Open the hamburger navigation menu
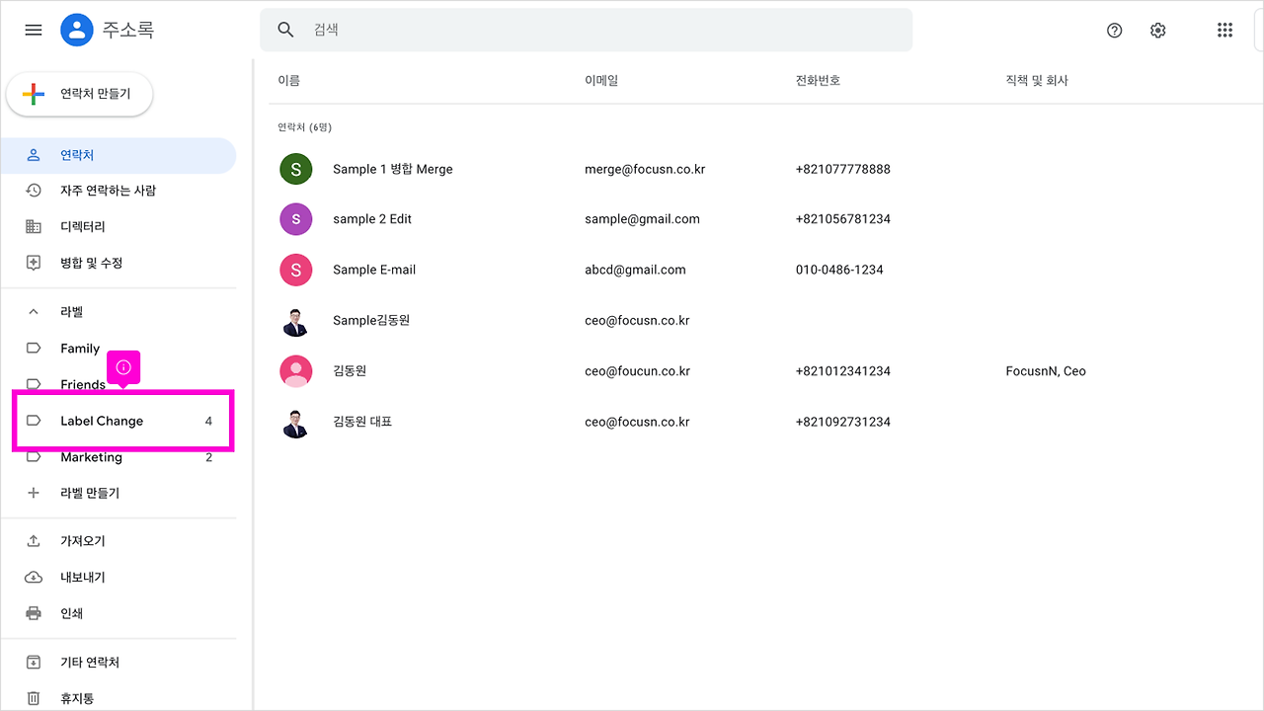The width and height of the screenshot is (1264, 711). [33, 30]
